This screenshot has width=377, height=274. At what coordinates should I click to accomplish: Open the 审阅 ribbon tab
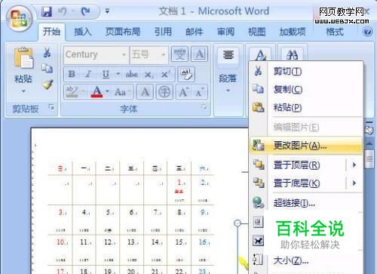[x=225, y=32]
